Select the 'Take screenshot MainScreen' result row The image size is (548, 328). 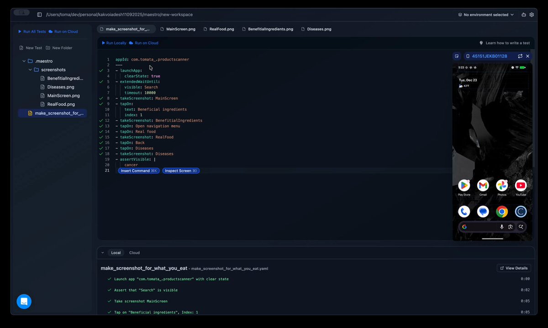(x=318, y=301)
